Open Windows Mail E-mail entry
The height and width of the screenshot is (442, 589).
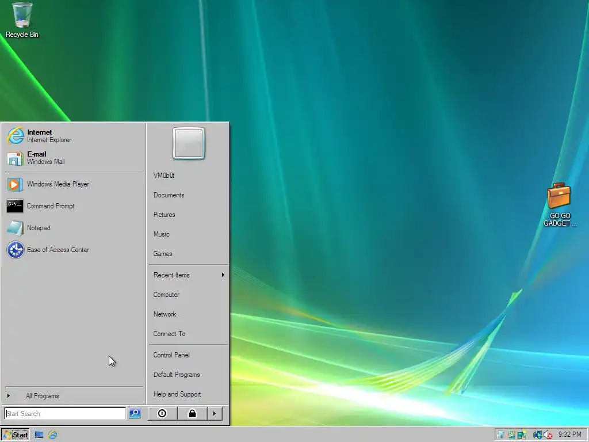tap(74, 158)
